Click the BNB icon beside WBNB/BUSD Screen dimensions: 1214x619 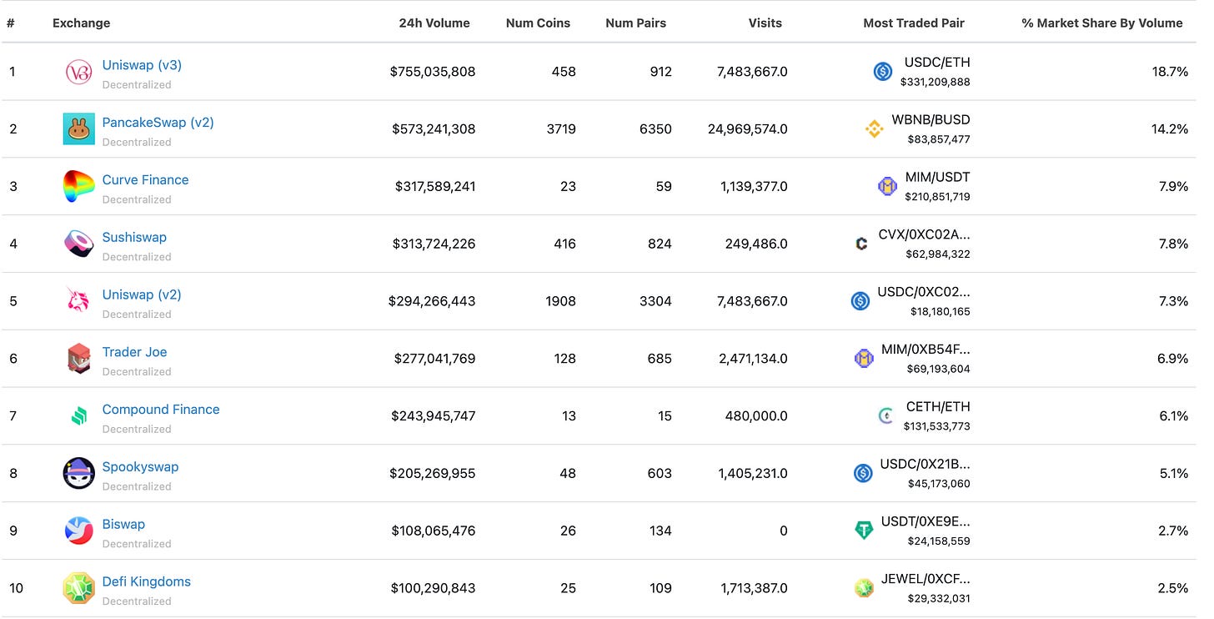click(875, 129)
